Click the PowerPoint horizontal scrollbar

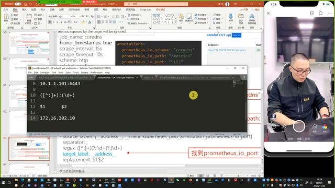pos(128,166)
